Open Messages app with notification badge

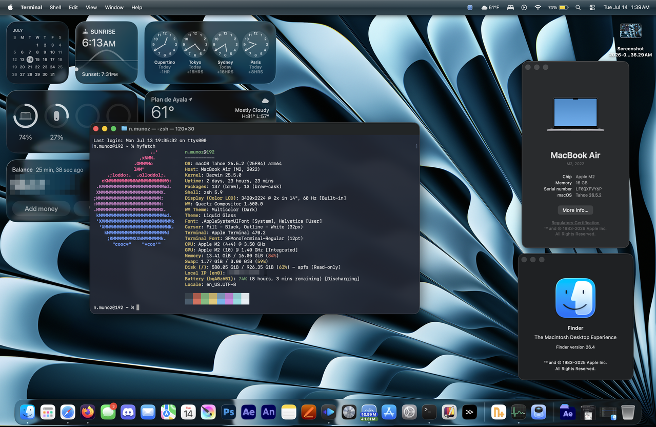[108, 412]
